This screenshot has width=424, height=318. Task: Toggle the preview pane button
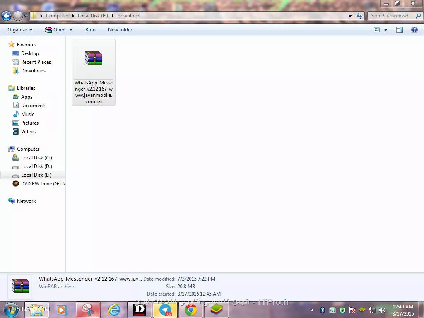(x=400, y=30)
